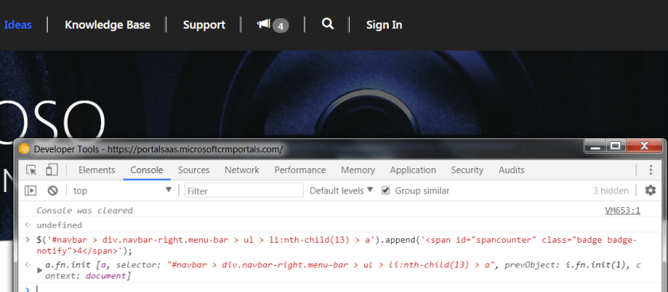This screenshot has height=292, width=668.
Task: Clear console with the ban icon
Action: 52,190
